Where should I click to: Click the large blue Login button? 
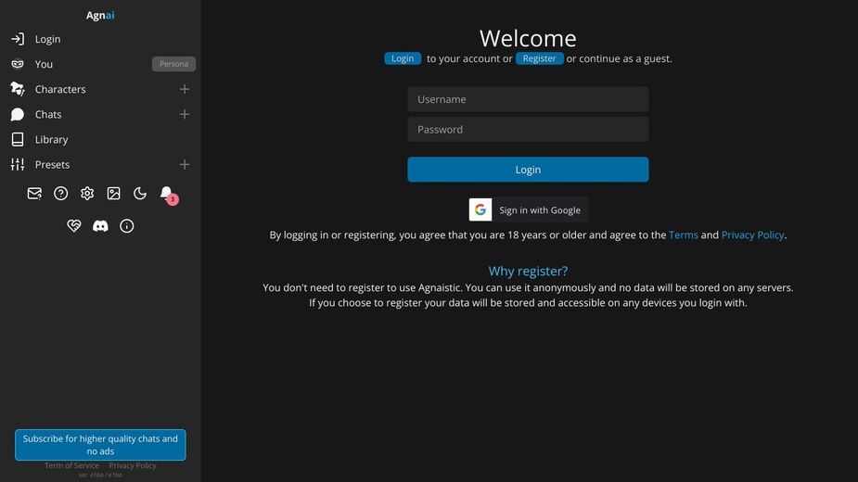(x=528, y=170)
